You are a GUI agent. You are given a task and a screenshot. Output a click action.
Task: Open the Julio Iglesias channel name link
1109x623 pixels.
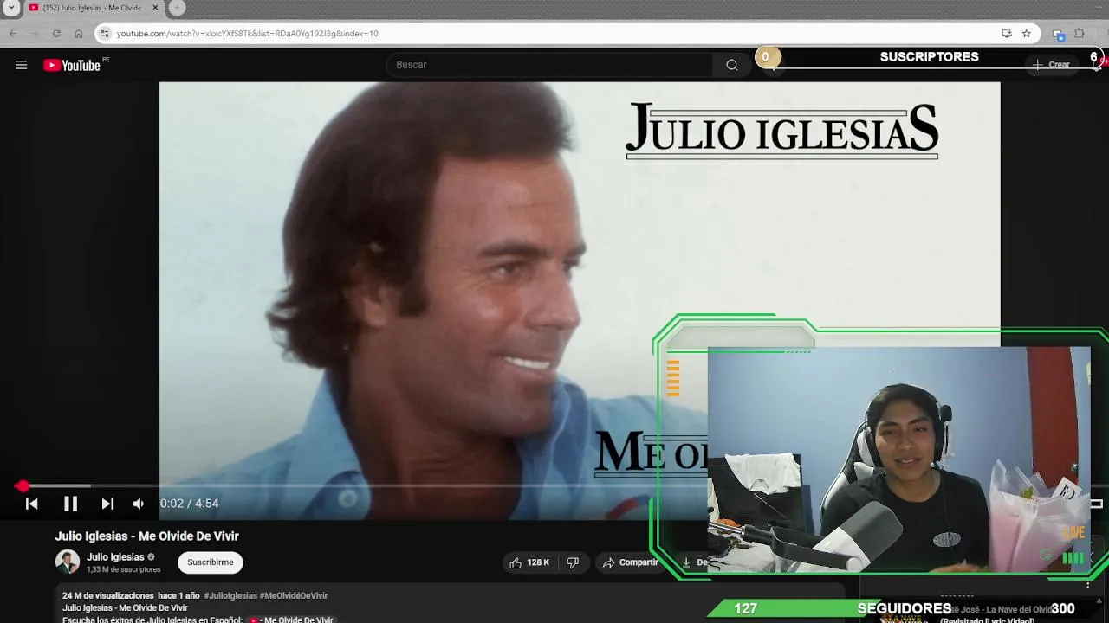(115, 557)
